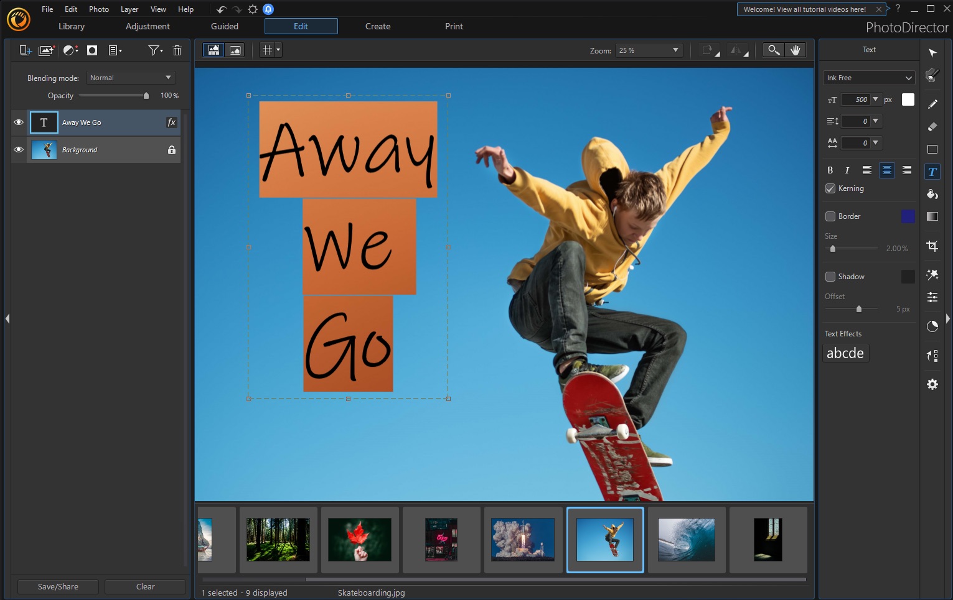Click the Save/Share button

tap(58, 586)
